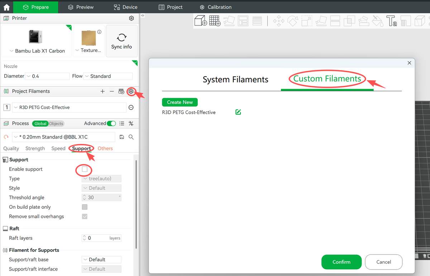The width and height of the screenshot is (430, 276).
Task: Click the Cancel button
Action: 384,262
